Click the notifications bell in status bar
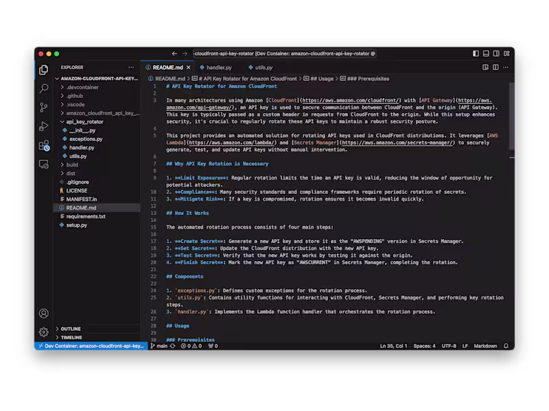Image resolution: width=549 pixels, height=411 pixels. coord(506,346)
